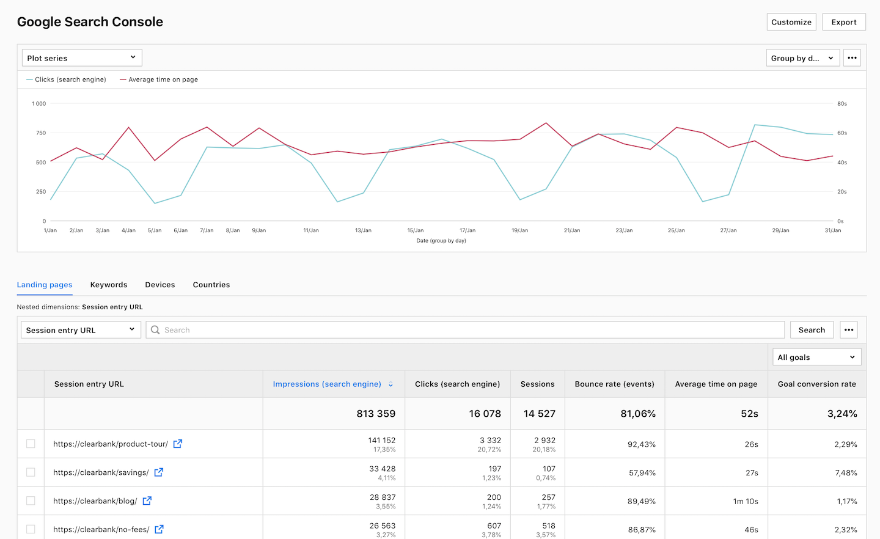This screenshot has height=539, width=880.
Task: Open external link icon for blog URL
Action: click(147, 501)
